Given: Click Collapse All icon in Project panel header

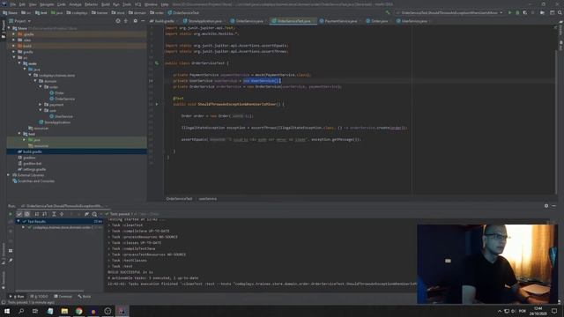Looking at the screenshot, I should [x=125, y=21].
